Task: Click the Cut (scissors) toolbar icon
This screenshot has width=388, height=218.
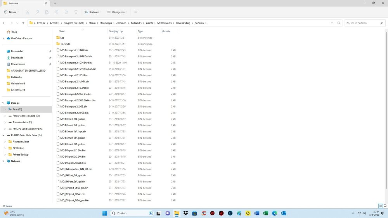Action: pyautogui.click(x=27, y=12)
